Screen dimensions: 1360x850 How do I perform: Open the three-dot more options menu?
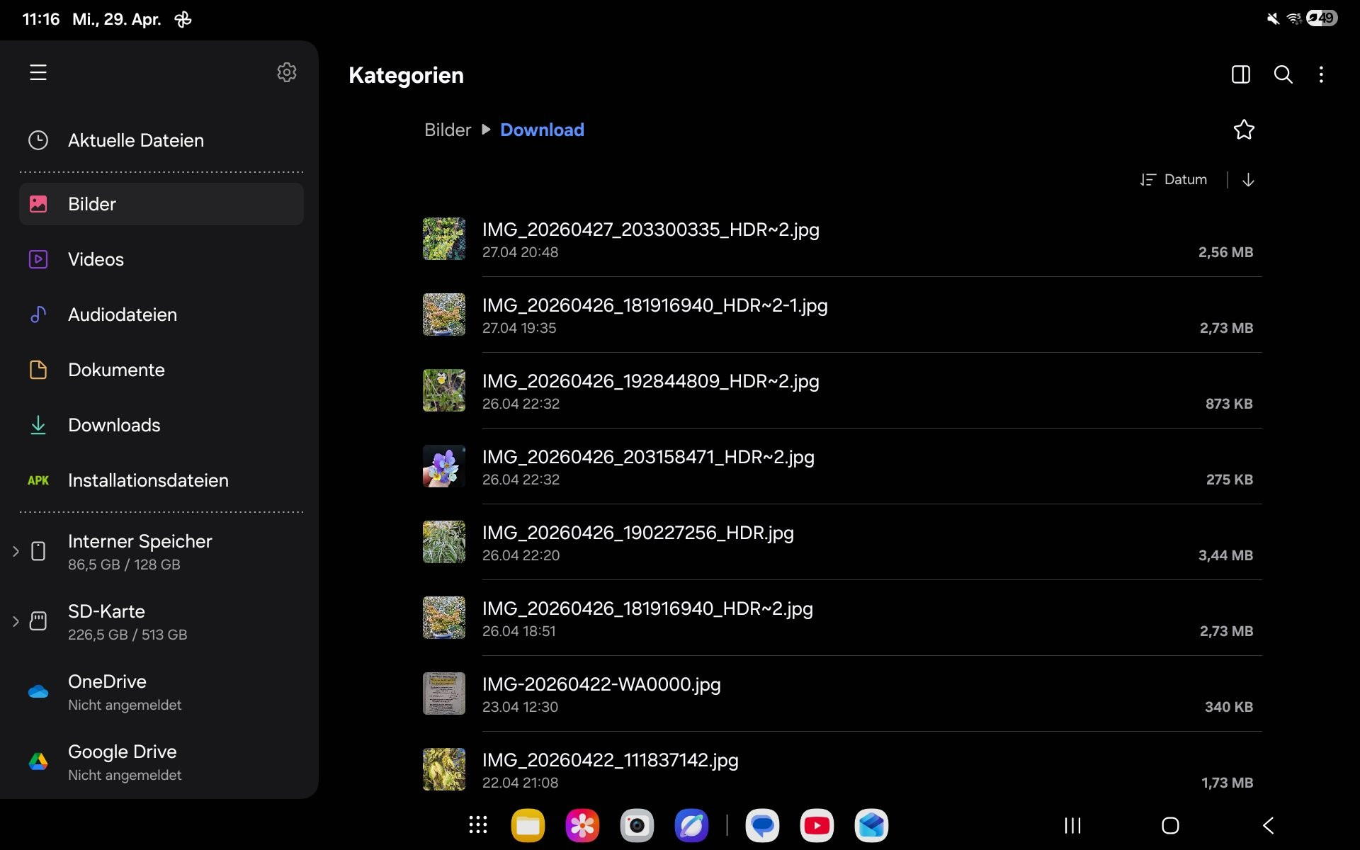1321,74
